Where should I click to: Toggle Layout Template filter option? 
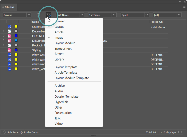(74, 67)
